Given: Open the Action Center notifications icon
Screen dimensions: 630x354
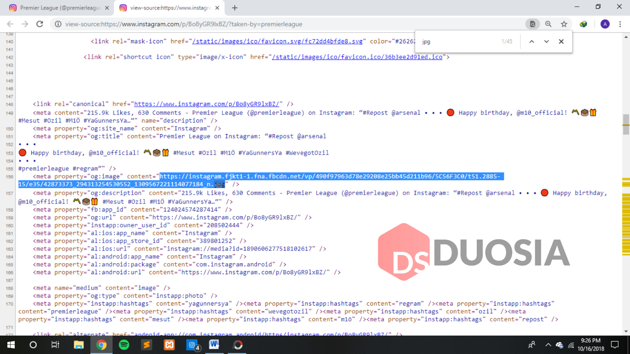Looking at the screenshot, I should point(615,345).
